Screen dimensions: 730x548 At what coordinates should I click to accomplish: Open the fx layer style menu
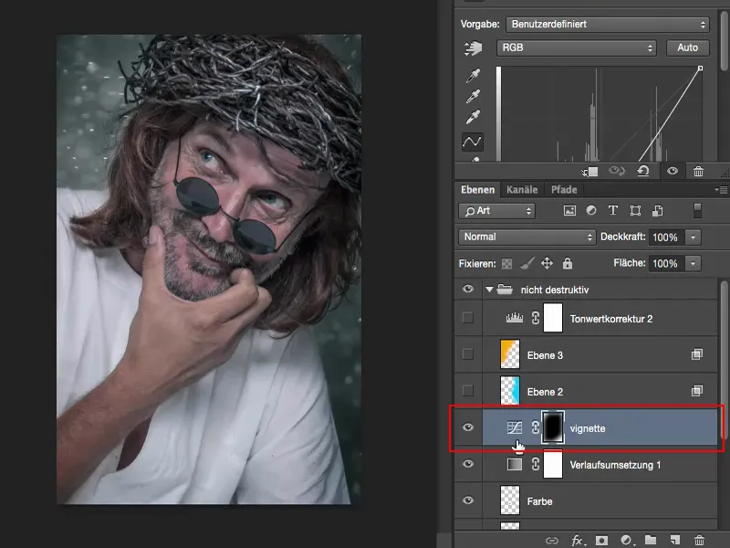pyautogui.click(x=579, y=540)
